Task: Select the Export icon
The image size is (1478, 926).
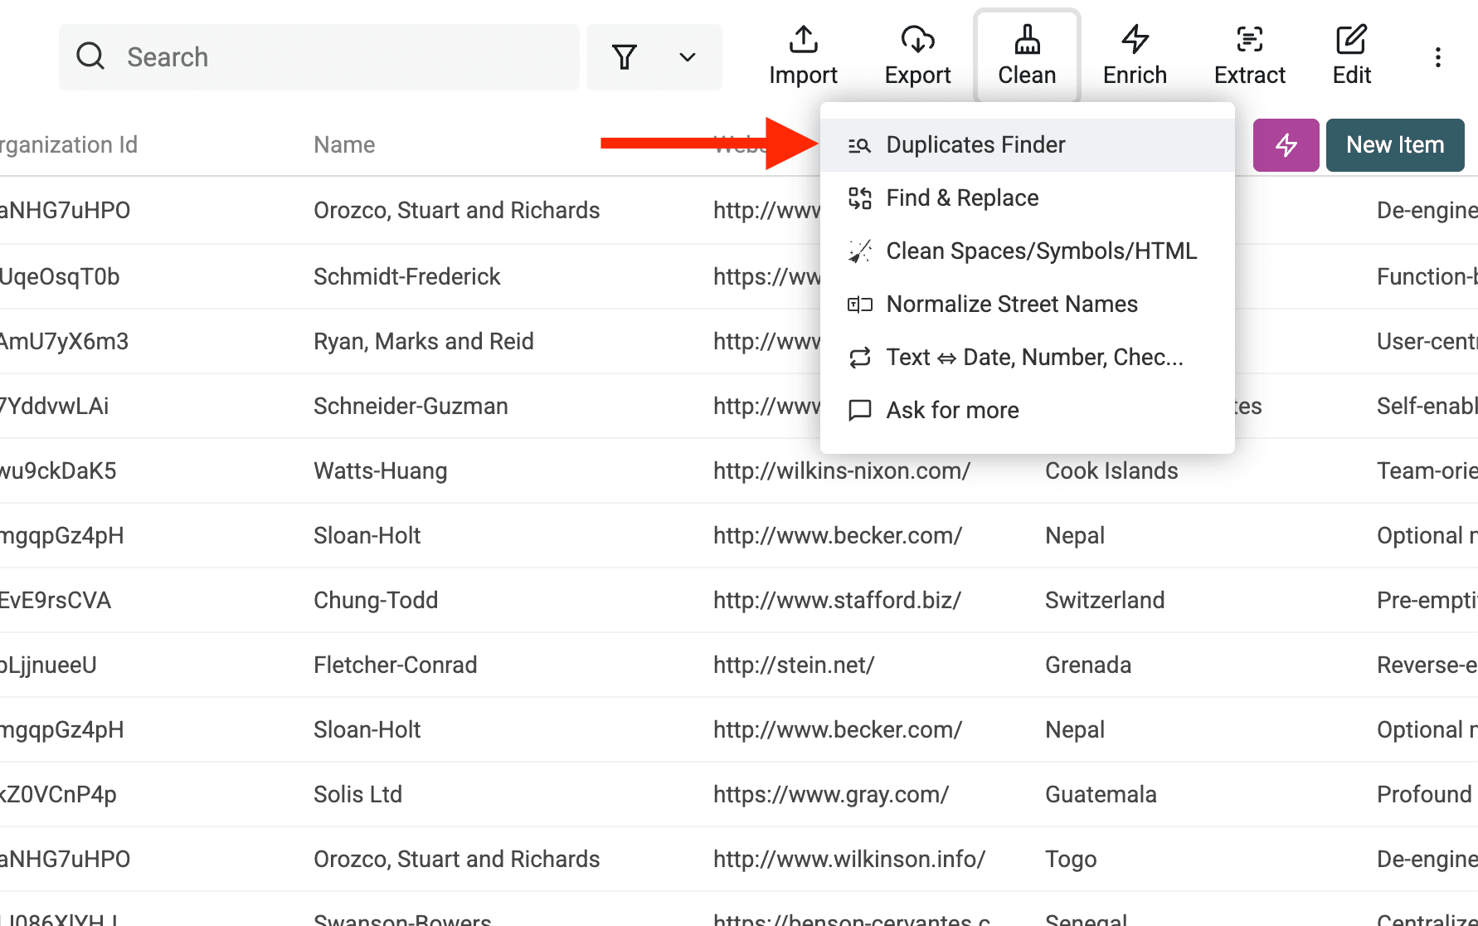Action: point(917,54)
